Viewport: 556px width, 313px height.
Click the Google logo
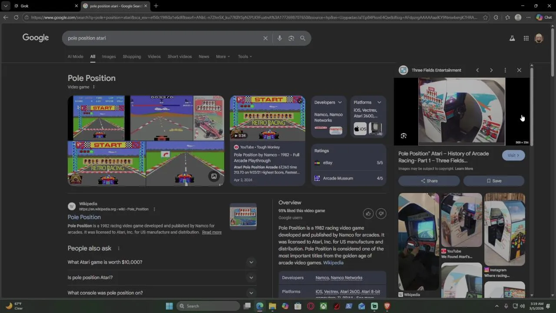click(36, 38)
